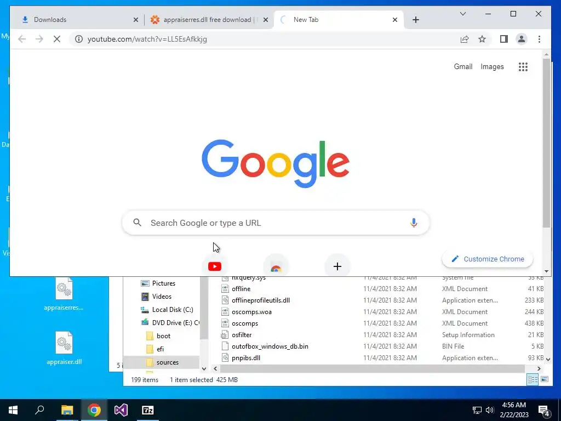Go forward in Chrome history

39,39
